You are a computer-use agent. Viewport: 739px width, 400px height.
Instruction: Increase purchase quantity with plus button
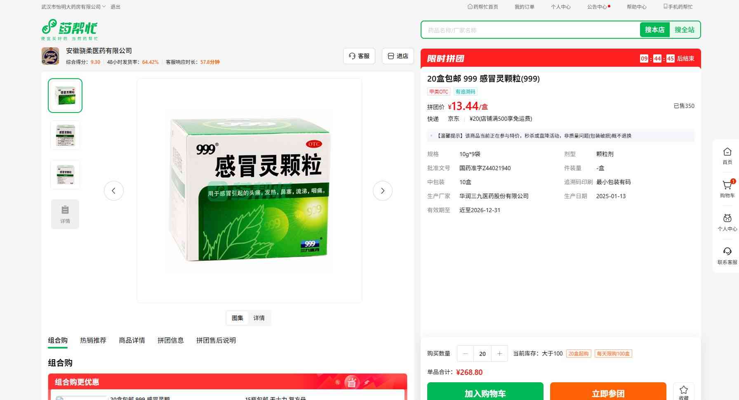499,354
